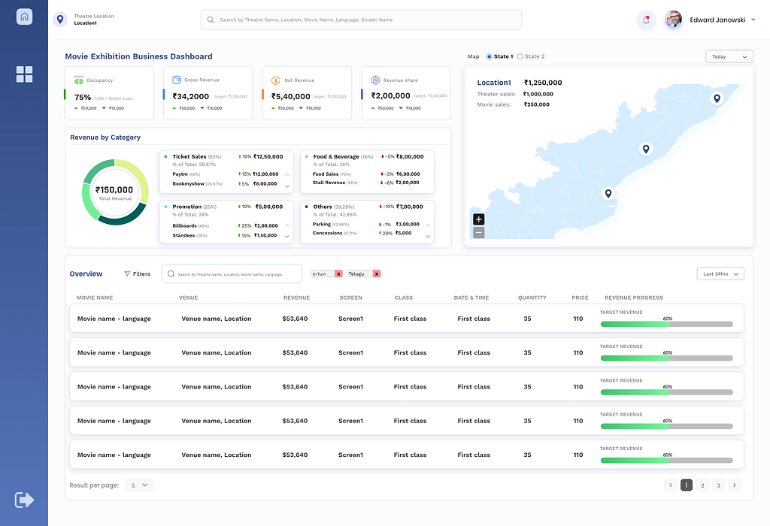Select the State 2 radio button
The height and width of the screenshot is (526, 770).
520,56
